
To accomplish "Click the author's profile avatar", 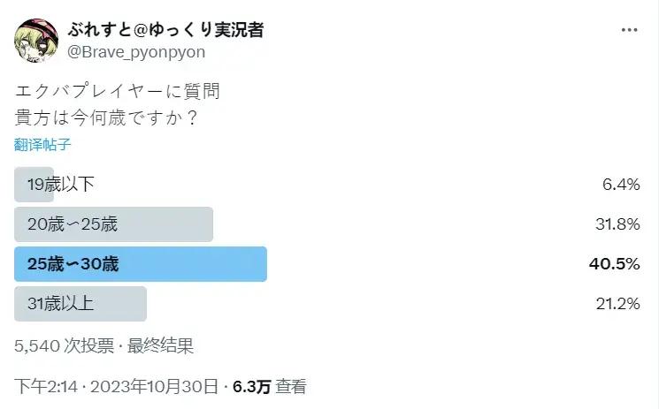I will [36, 39].
